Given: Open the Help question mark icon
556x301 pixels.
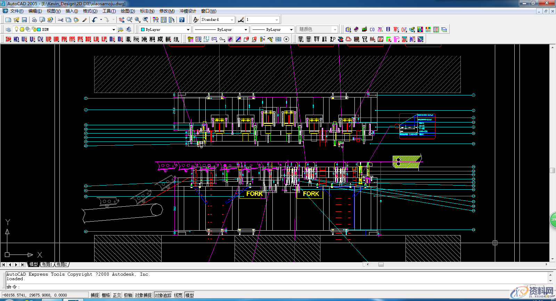Looking at the screenshot, I should point(182,20).
